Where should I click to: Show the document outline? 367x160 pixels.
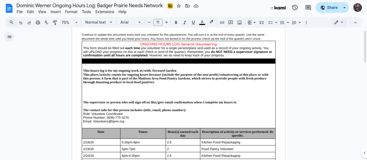(9, 37)
